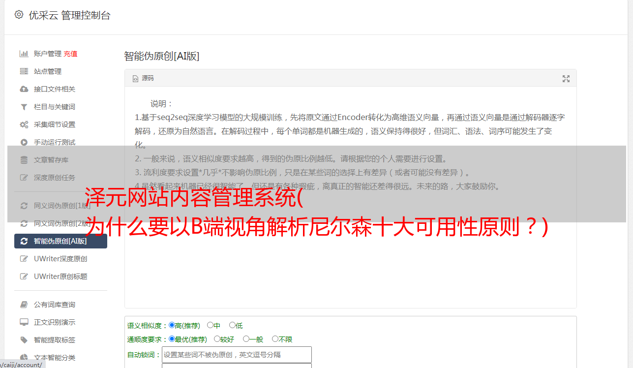Click the 采集细节设置 gears icon
Screen dimensions: 633x368
point(24,124)
